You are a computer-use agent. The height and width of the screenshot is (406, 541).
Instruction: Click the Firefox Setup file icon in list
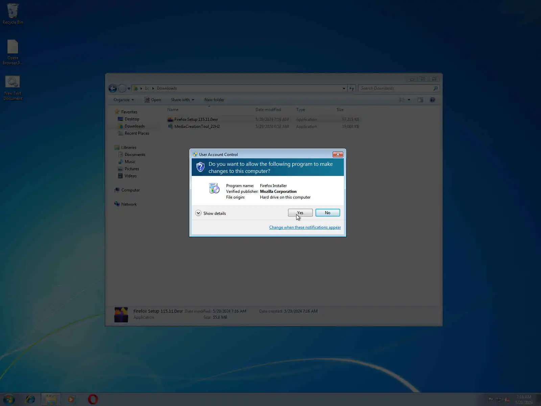click(x=170, y=119)
